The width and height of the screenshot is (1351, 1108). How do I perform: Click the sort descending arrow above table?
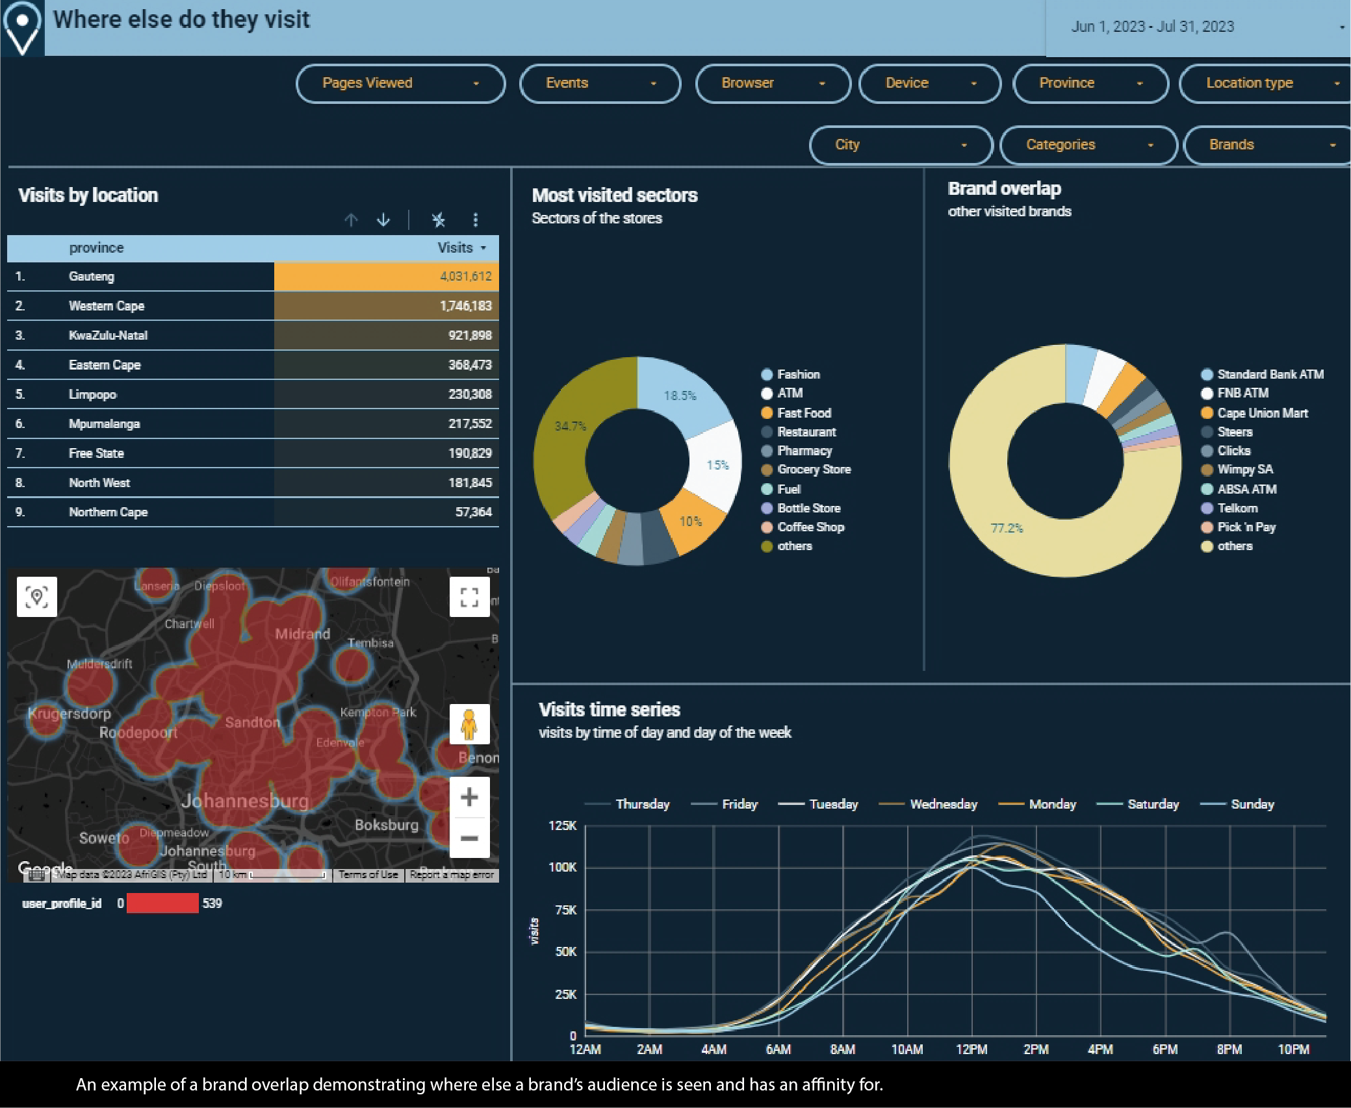[383, 220]
